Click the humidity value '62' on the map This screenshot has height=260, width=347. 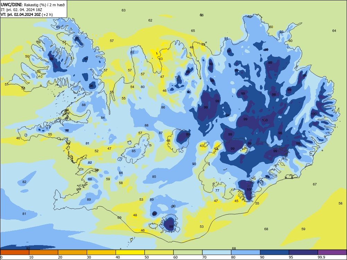coord(150,20)
